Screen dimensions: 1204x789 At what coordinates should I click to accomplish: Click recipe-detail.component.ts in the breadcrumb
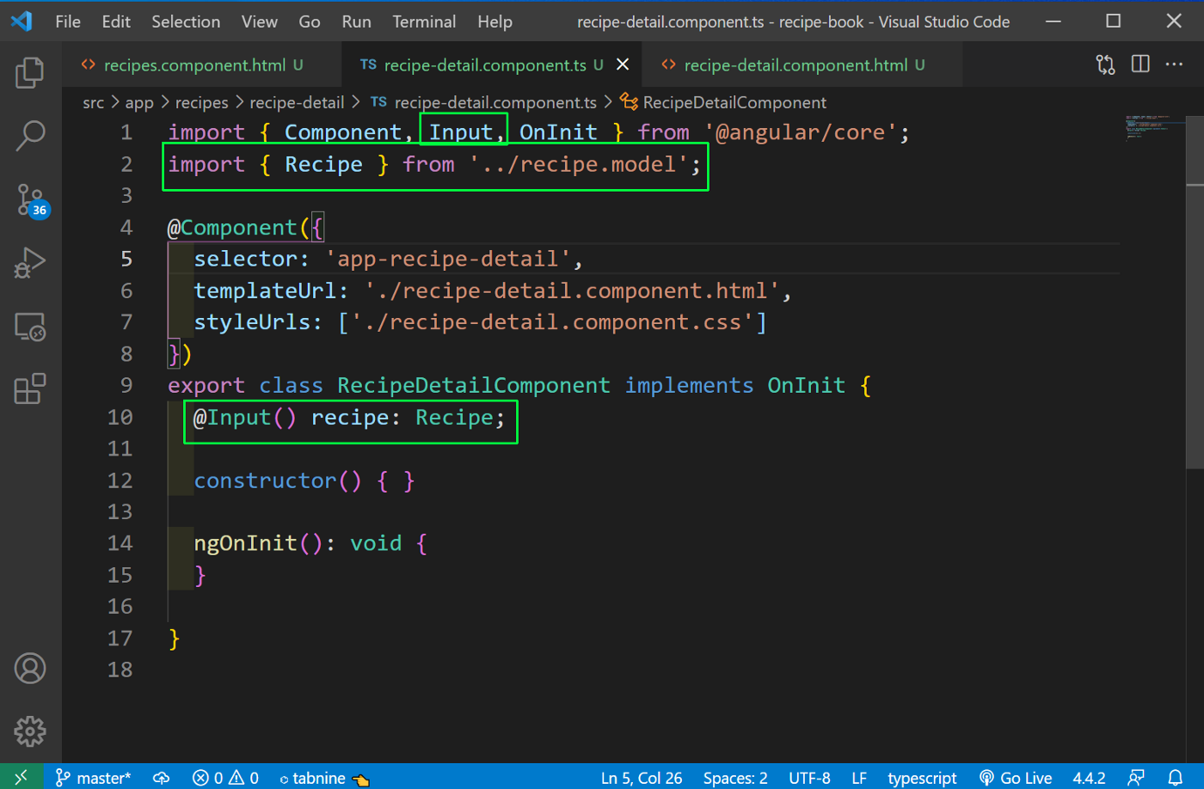tap(483, 102)
